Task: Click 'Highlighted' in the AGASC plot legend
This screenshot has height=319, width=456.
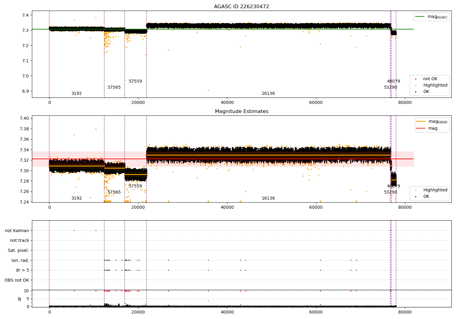Action: 435,85
